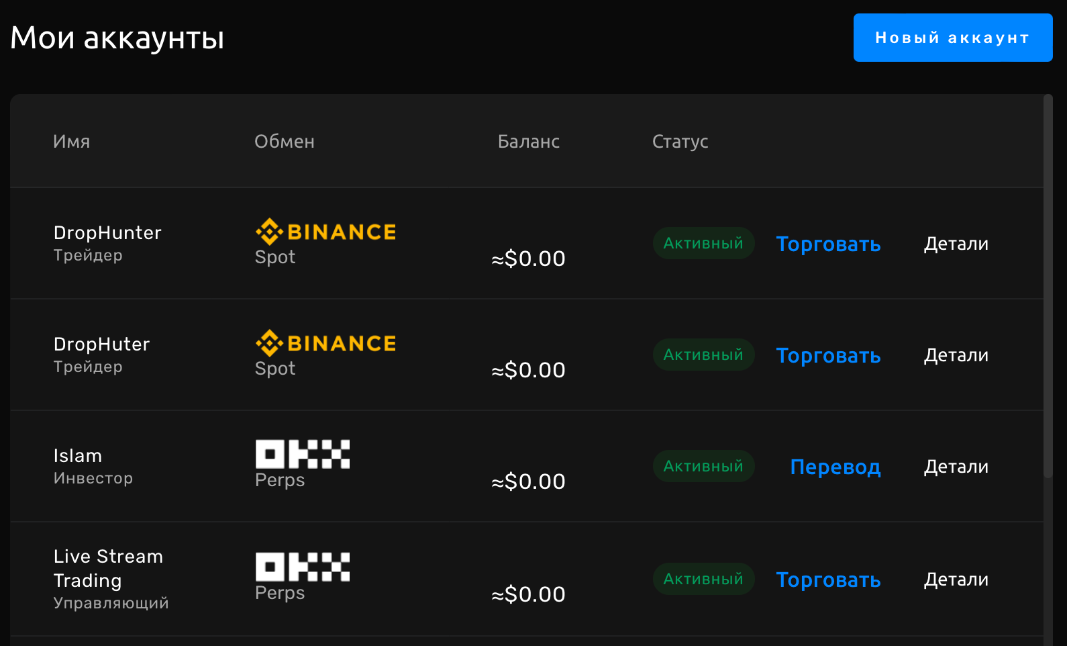
Task: Click the Активный badge in Islam row
Action: 703,466
